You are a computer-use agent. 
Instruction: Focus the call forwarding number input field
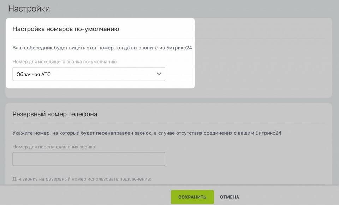tap(89, 159)
